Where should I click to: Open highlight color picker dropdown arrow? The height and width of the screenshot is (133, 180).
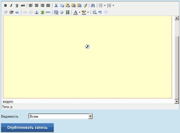tap(88, 12)
